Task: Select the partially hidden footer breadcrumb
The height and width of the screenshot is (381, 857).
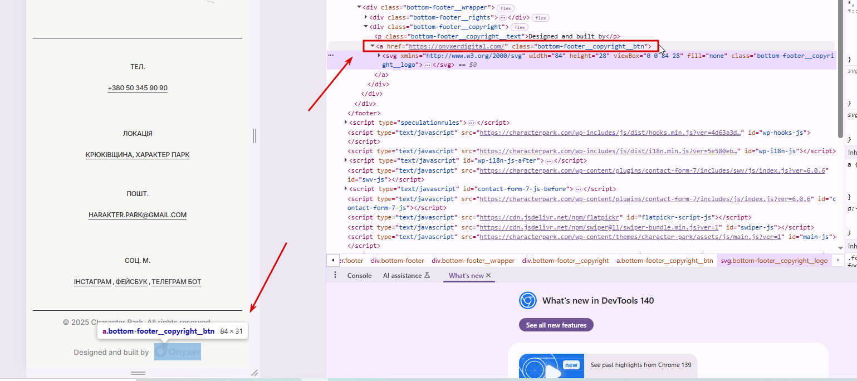Action: coord(352,261)
